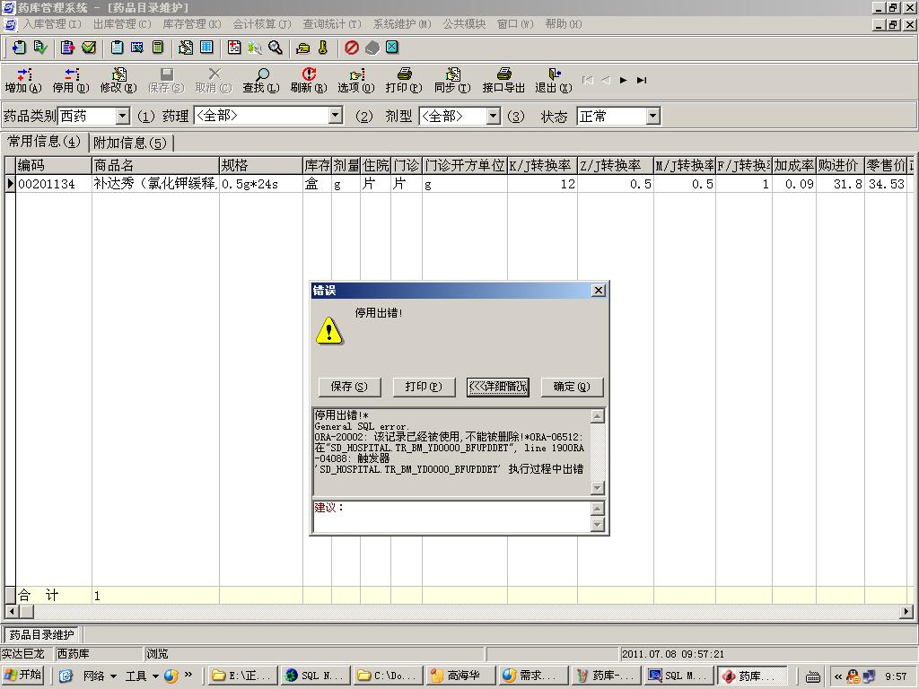Click the first clipboard import icon
Image resolution: width=919 pixels, height=689 pixels.
click(x=20, y=48)
